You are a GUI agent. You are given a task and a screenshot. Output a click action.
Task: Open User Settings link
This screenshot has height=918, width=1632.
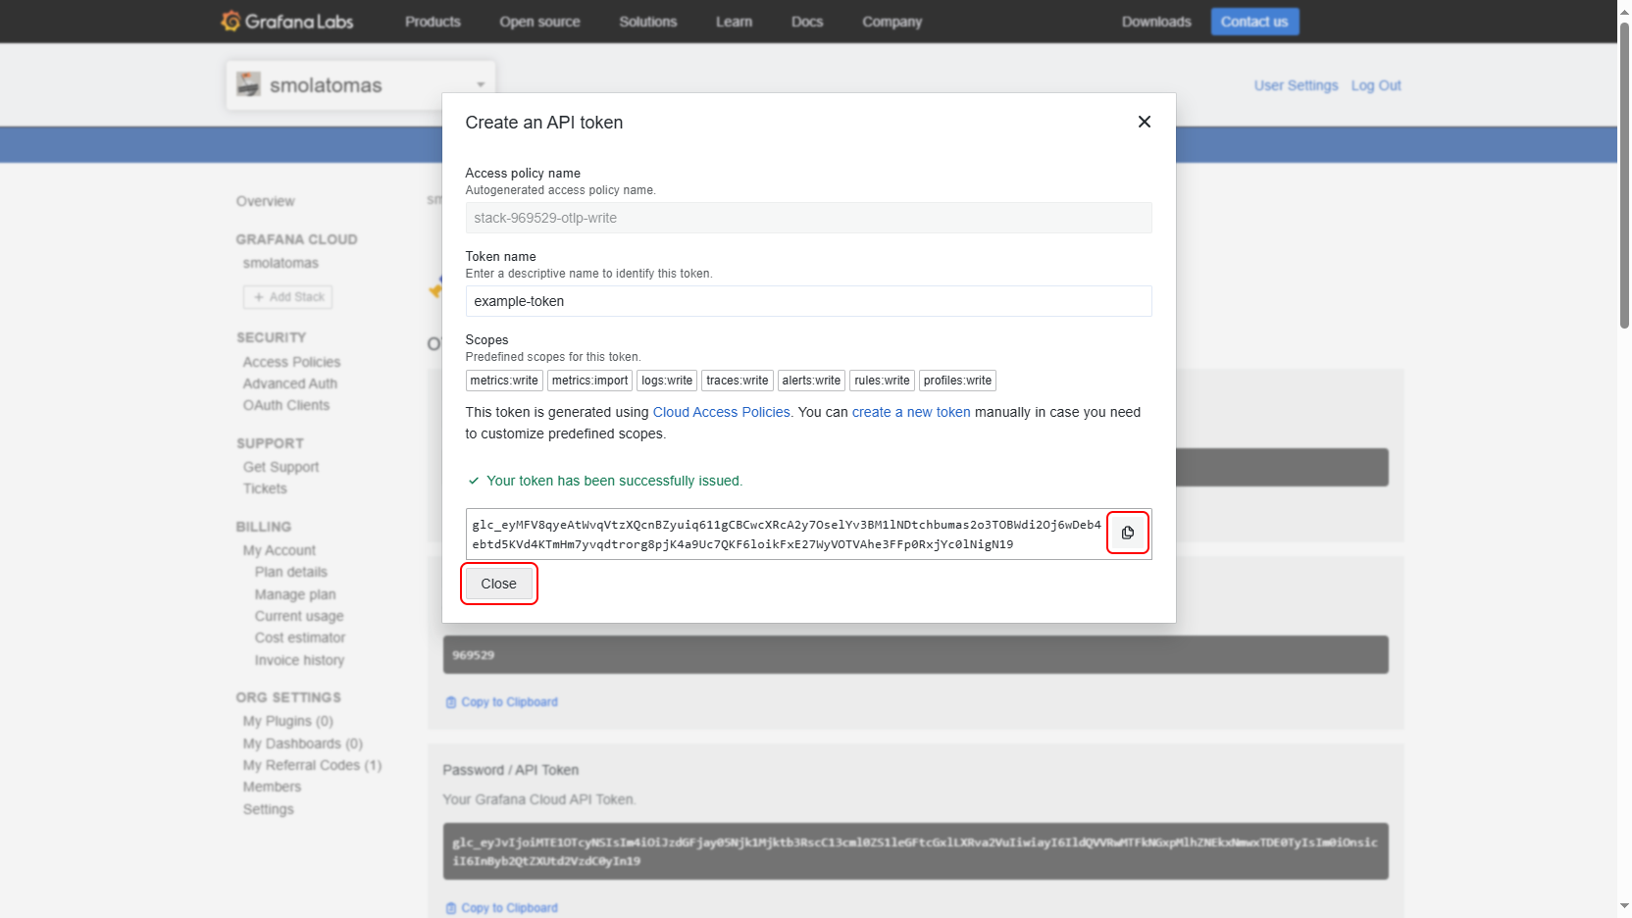coord(1296,85)
